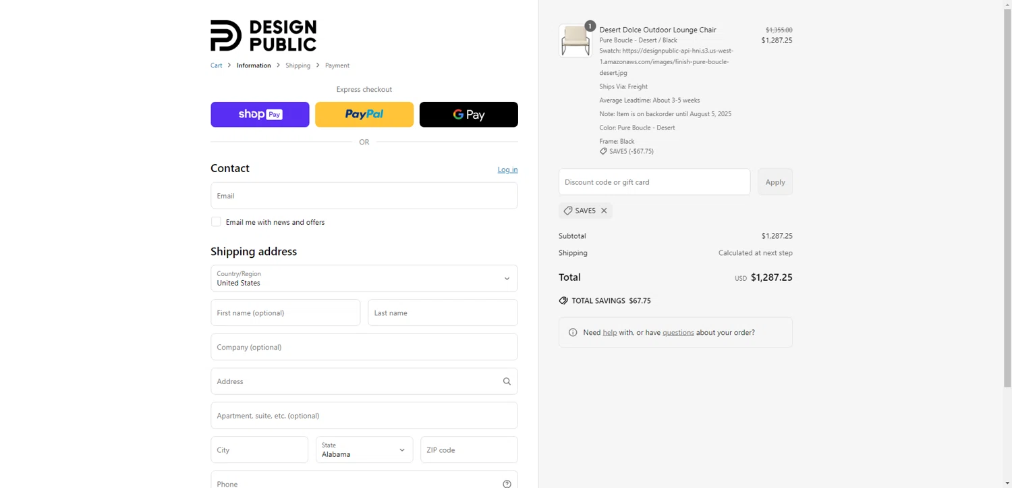Click the Log in link

point(508,169)
